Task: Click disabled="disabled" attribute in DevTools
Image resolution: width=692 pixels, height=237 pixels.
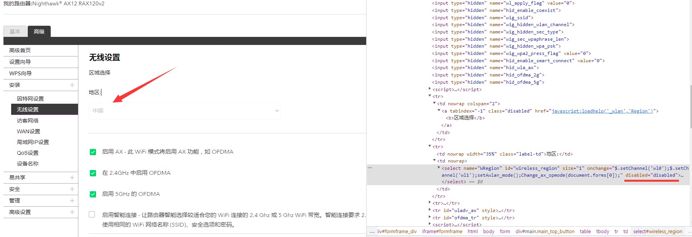Action: point(651,175)
